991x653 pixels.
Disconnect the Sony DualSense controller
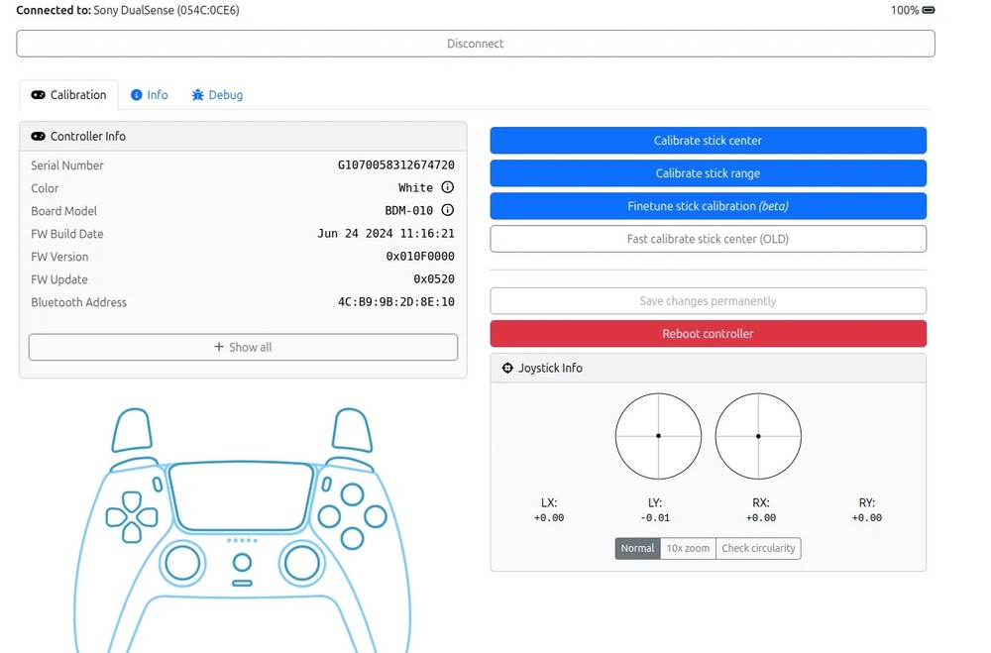pos(474,43)
